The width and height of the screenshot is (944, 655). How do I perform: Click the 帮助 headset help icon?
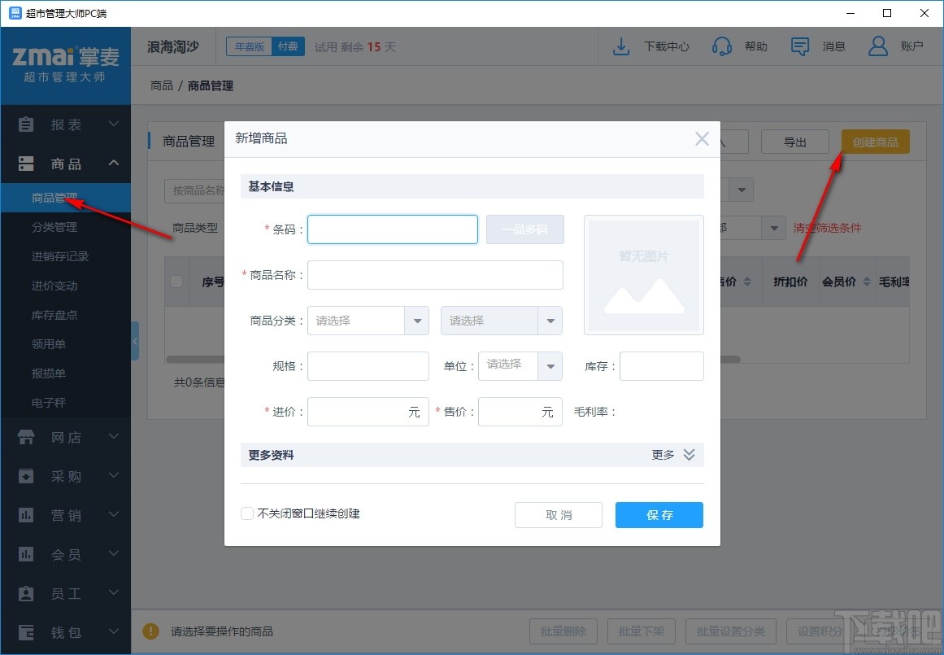pyautogui.click(x=720, y=46)
